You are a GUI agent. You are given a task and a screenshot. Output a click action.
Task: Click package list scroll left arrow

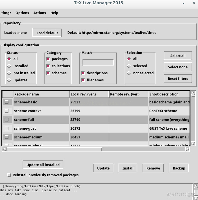[5, 149]
